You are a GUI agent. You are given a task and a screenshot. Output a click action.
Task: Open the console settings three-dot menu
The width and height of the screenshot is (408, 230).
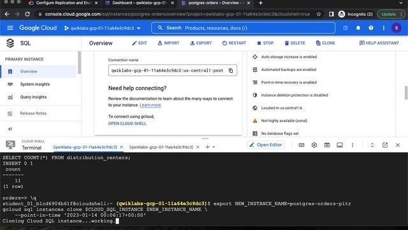384,28
